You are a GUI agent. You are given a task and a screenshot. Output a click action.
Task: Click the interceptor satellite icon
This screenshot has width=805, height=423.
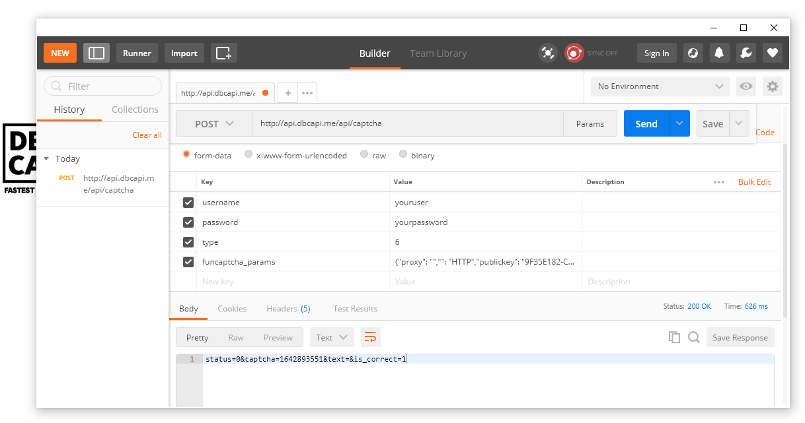547,53
